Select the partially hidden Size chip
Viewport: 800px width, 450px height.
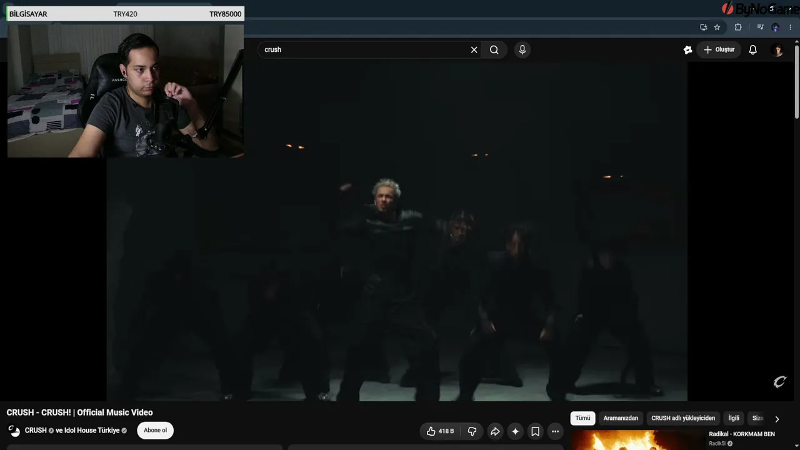click(757, 418)
